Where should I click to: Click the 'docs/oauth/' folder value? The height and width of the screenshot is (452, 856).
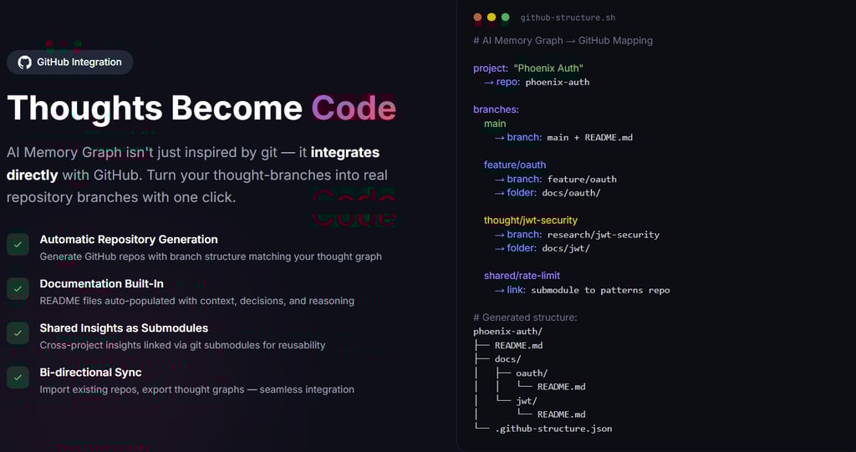(571, 193)
